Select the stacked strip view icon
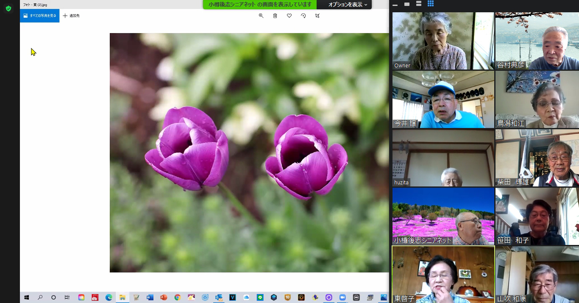Screen dimensions: 579x303 pyautogui.click(x=419, y=4)
